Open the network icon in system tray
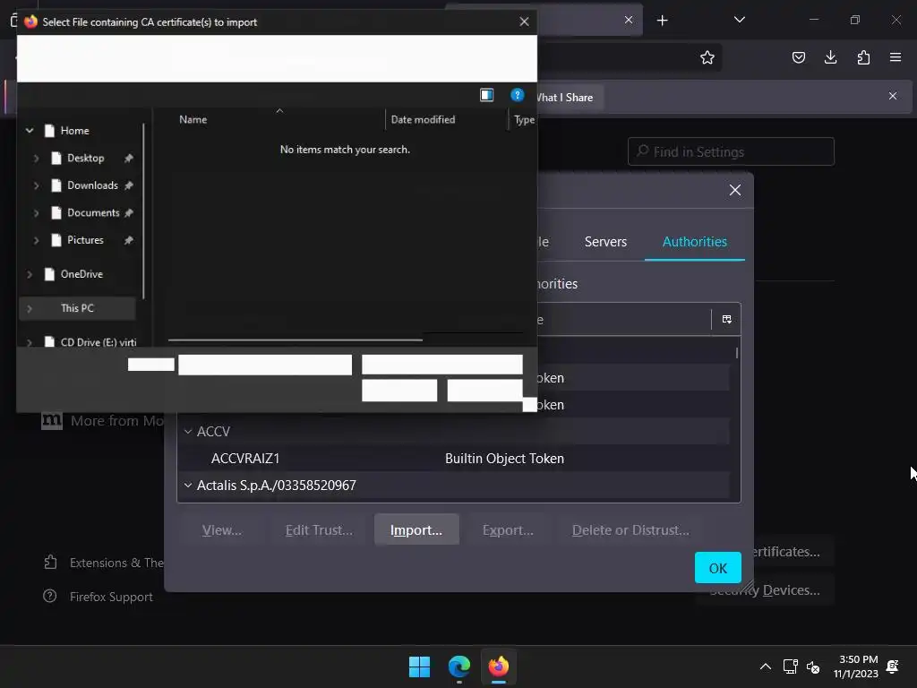 [x=790, y=666]
